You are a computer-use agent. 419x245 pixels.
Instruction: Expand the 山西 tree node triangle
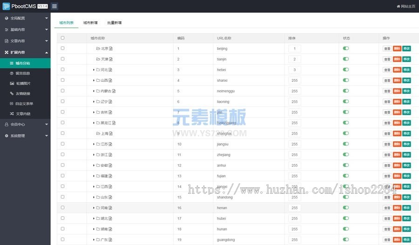94,80
